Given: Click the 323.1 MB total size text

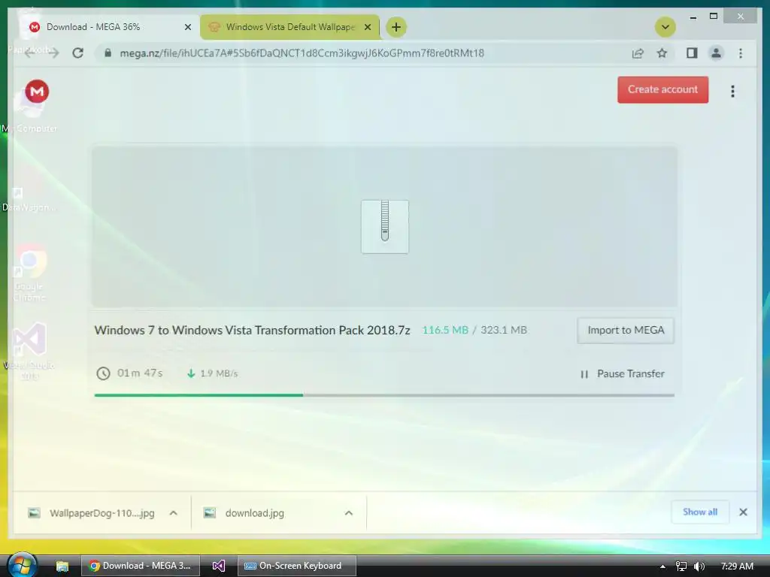Looking at the screenshot, I should pos(503,331).
